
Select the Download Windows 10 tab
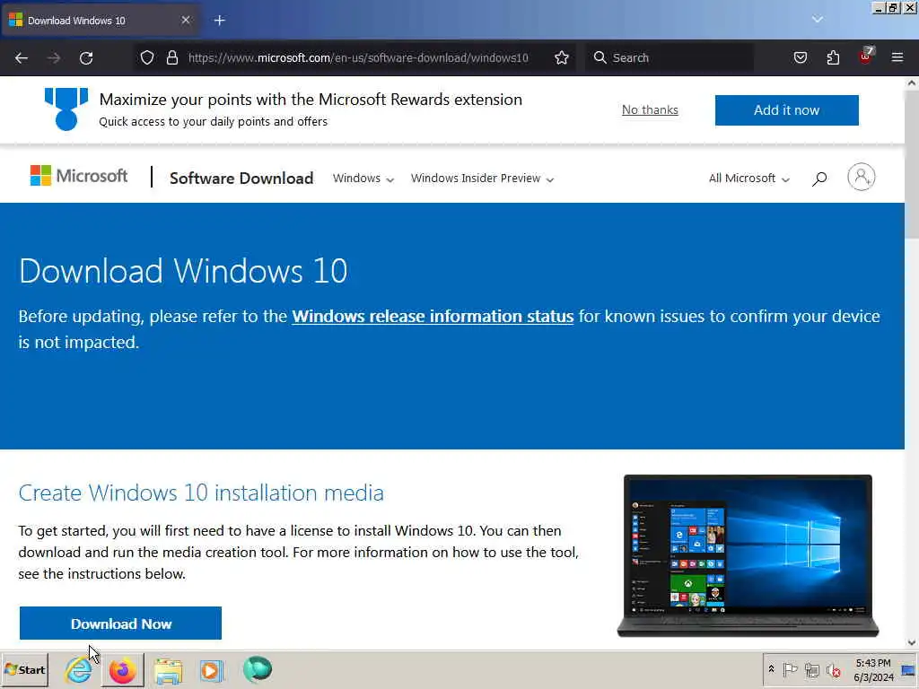click(101, 21)
